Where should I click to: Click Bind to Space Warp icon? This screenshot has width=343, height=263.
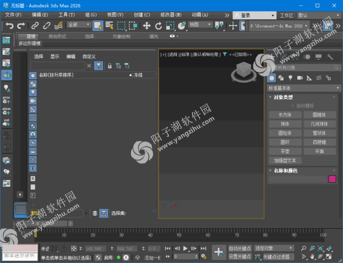tap(58, 26)
